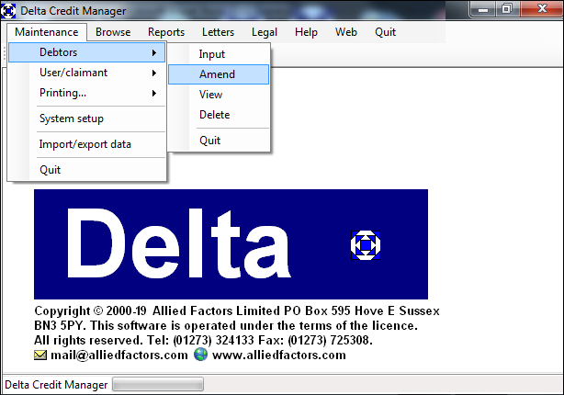Screen dimensions: 564x395
Task: Click the Delta Credit Manager title bar icon
Action: click(8, 11)
